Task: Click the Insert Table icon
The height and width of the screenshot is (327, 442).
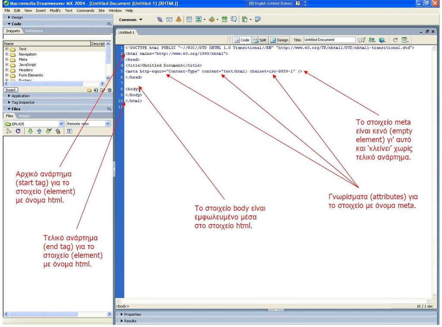Action: tap(189, 19)
